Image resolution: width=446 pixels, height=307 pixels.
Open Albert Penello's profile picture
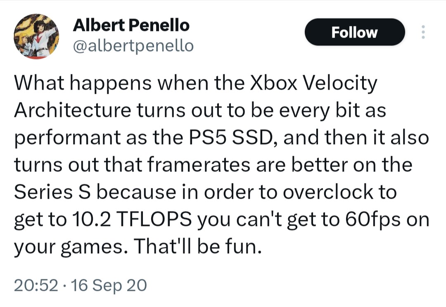click(x=36, y=36)
